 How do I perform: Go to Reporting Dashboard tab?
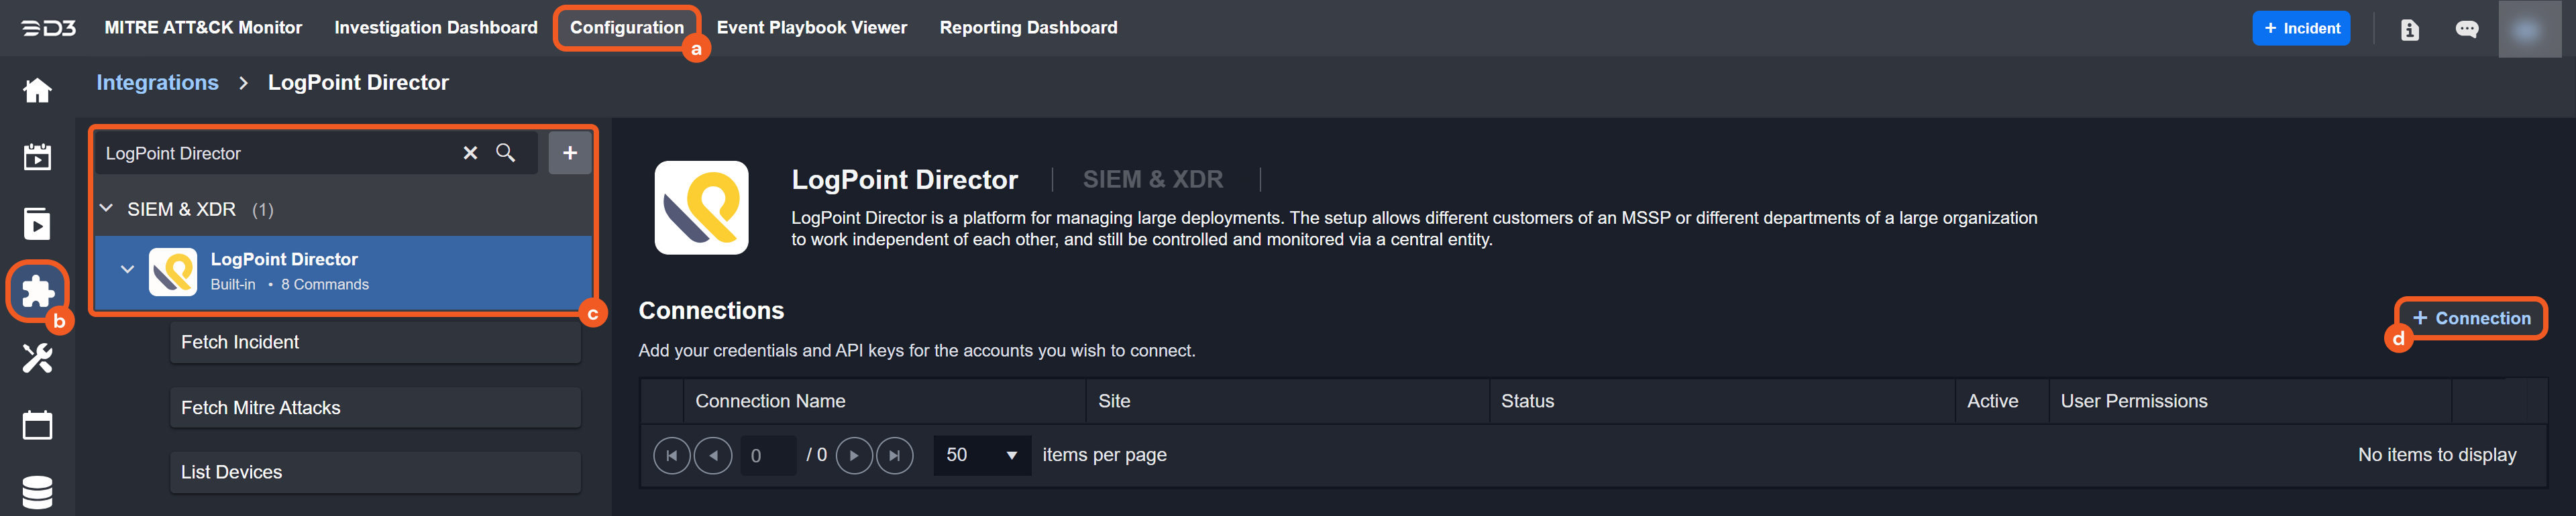coord(1028,28)
